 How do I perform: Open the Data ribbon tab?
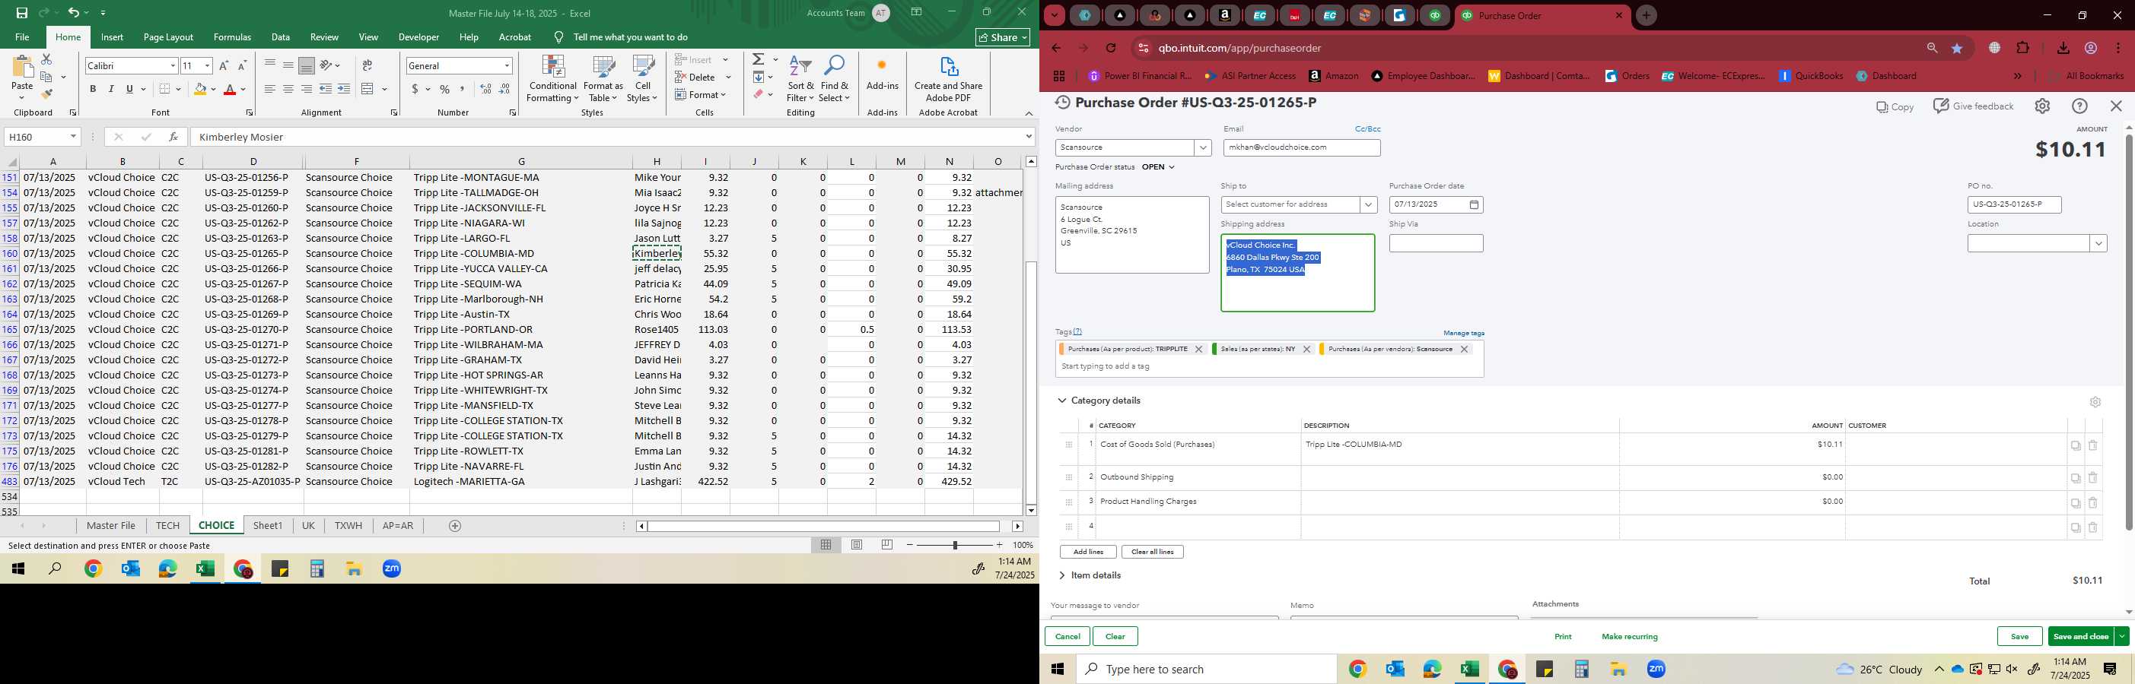(x=280, y=37)
